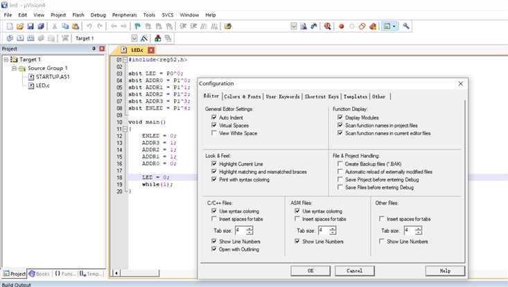Viewport: 508px width, 287px height.
Task: Click the Help button in Configuration
Action: coord(445,271)
